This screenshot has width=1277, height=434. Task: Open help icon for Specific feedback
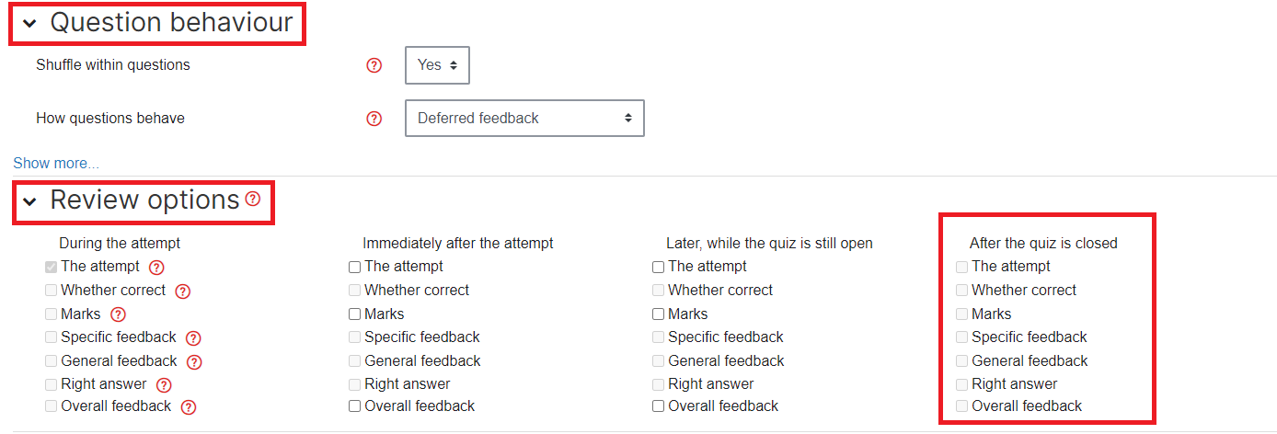[193, 338]
